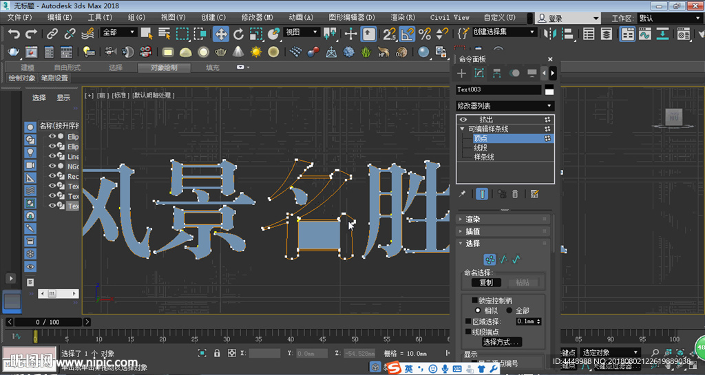Image resolution: width=705 pixels, height=375 pixels.
Task: Click the 选择方式... button
Action: click(501, 342)
